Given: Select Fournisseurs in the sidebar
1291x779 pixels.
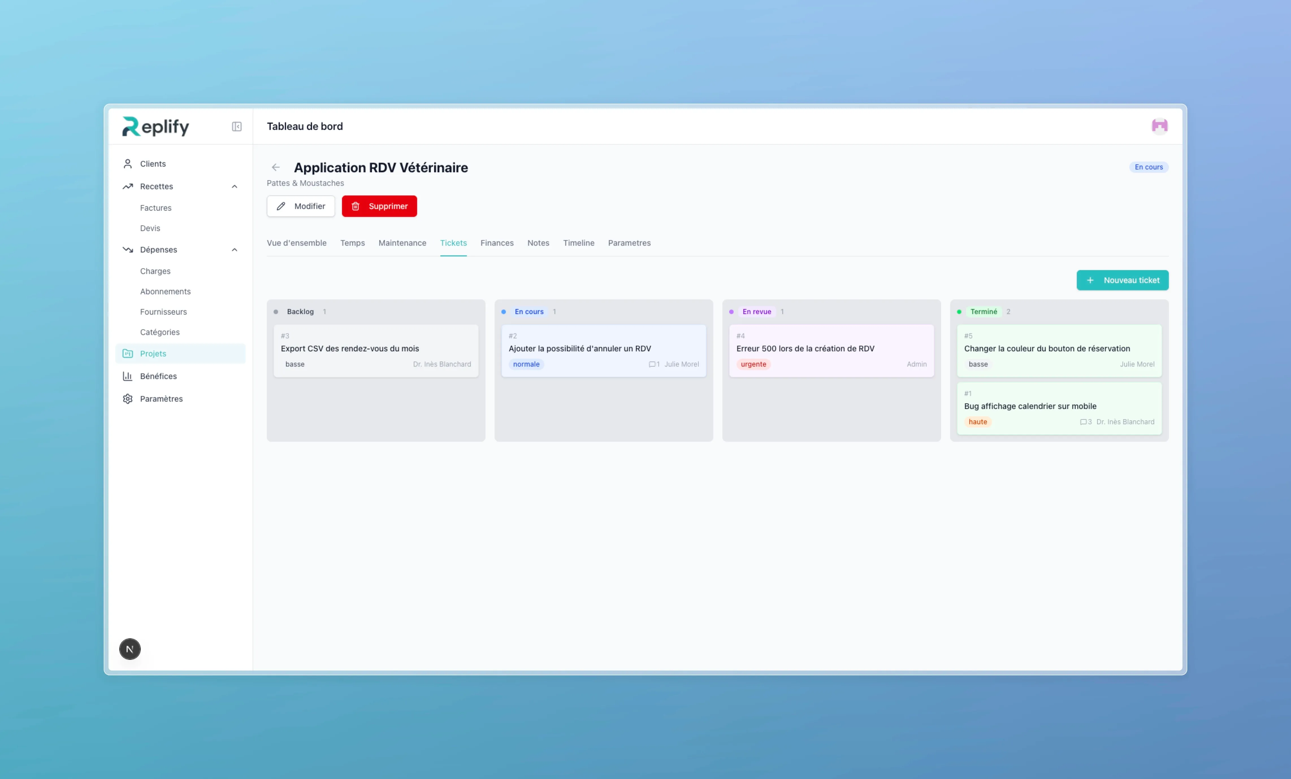Looking at the screenshot, I should [163, 312].
